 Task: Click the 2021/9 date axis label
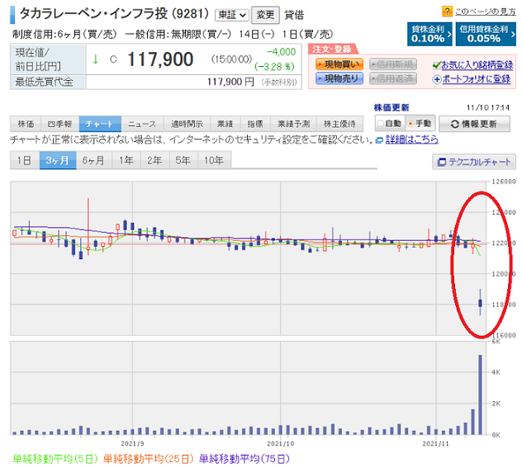[x=132, y=443]
